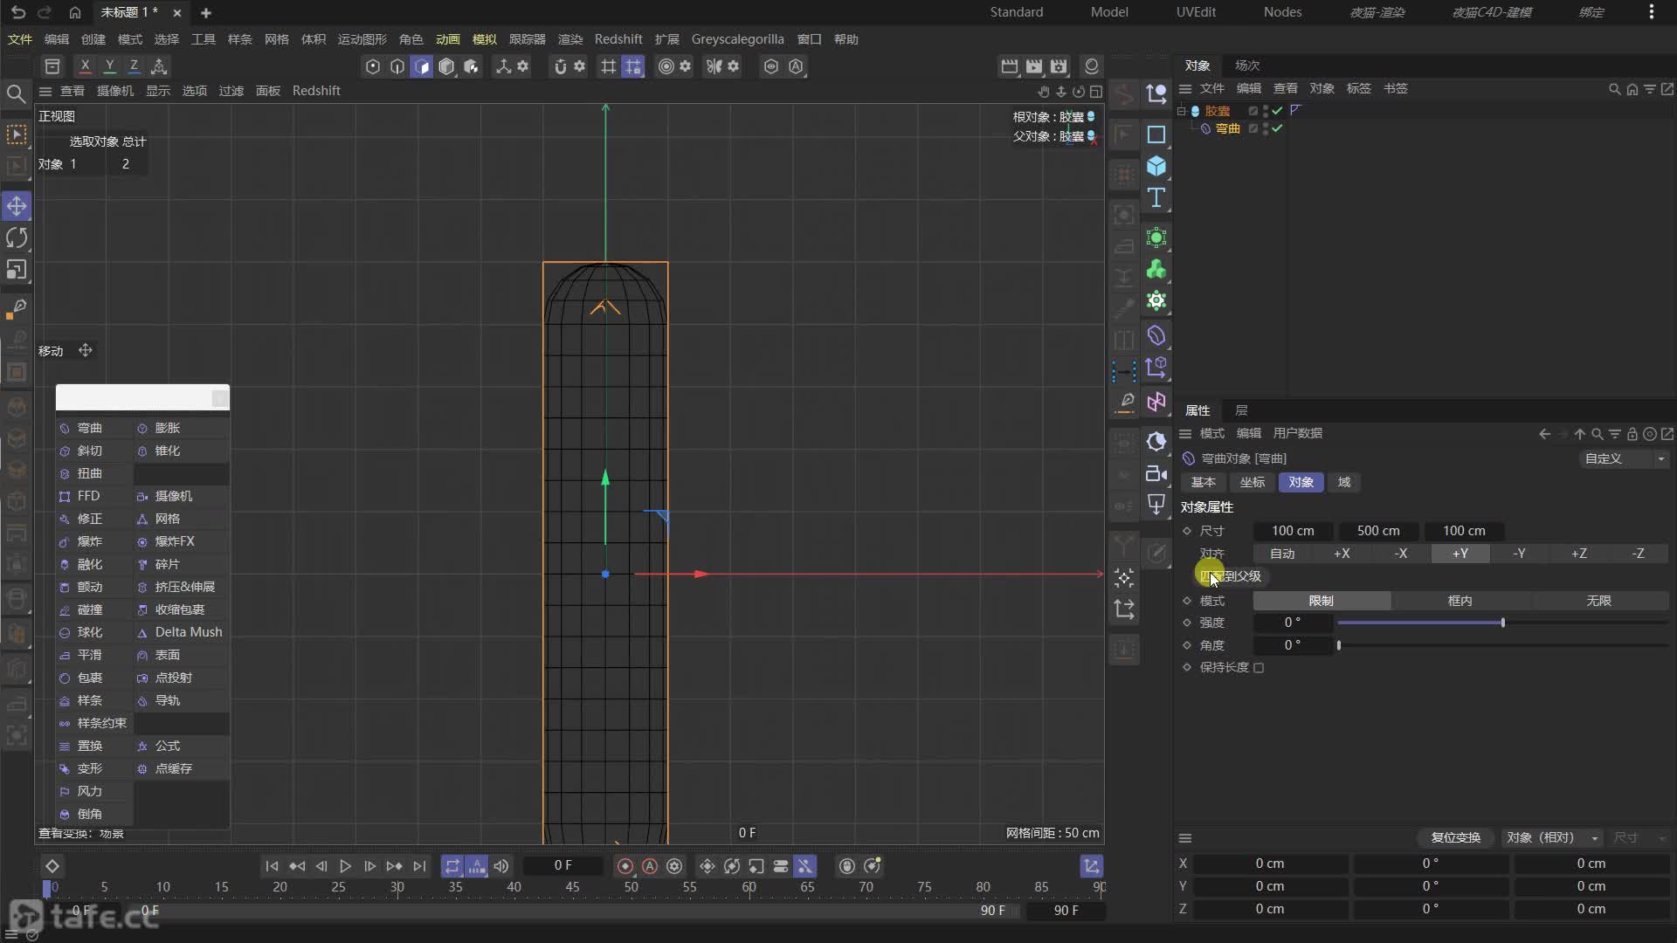Open the hamburger menu in attributes panel
This screenshot has height=943, width=1677.
(1185, 433)
